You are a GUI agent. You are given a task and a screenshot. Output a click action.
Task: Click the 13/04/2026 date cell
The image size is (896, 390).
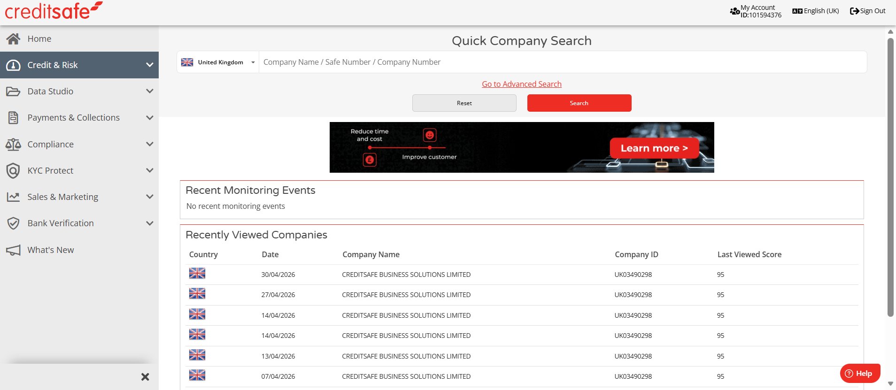[x=278, y=356]
